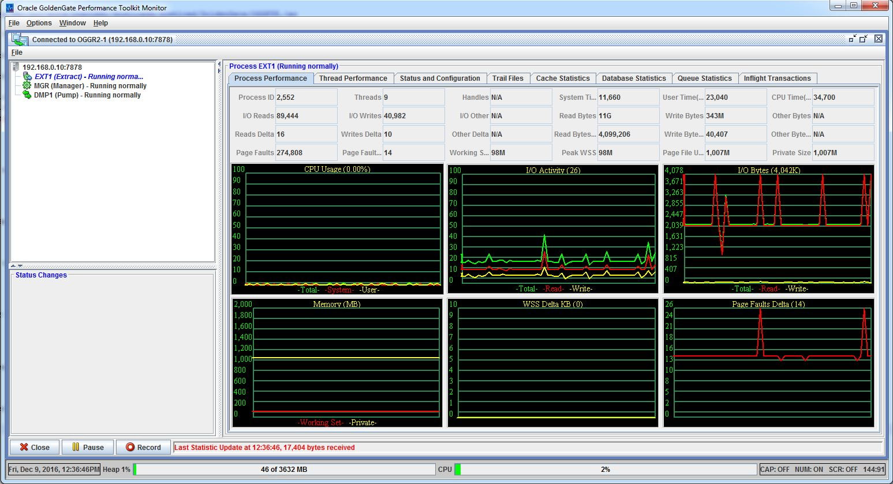Viewport: 893px width, 484px height.
Task: Click the I/O Bytes graph
Action: tap(769, 229)
